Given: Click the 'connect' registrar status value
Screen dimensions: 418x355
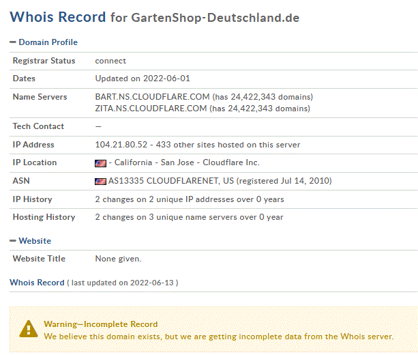Looking at the screenshot, I should point(110,61).
